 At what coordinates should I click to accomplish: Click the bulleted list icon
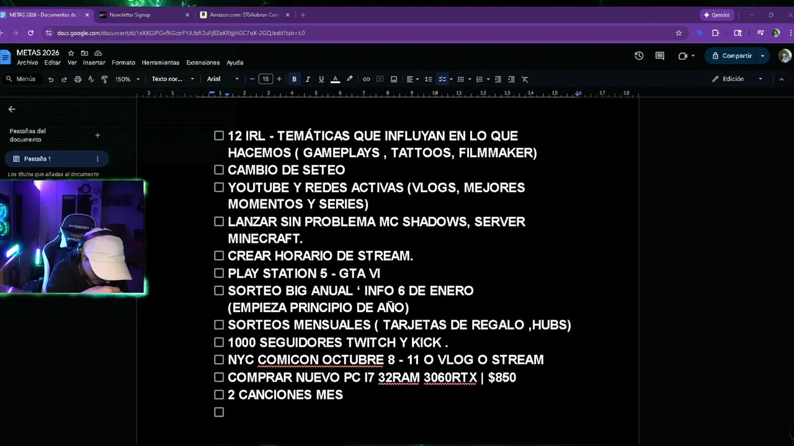461,79
